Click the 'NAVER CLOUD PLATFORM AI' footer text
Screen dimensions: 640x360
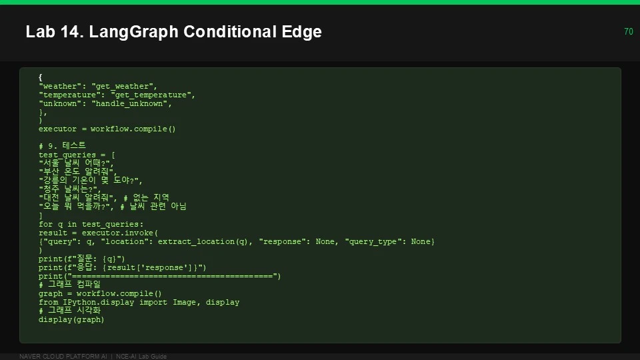pos(63,356)
